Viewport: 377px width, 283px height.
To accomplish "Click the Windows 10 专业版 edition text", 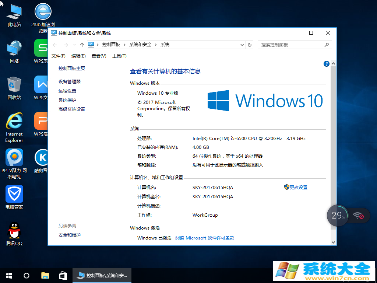I will click(158, 93).
